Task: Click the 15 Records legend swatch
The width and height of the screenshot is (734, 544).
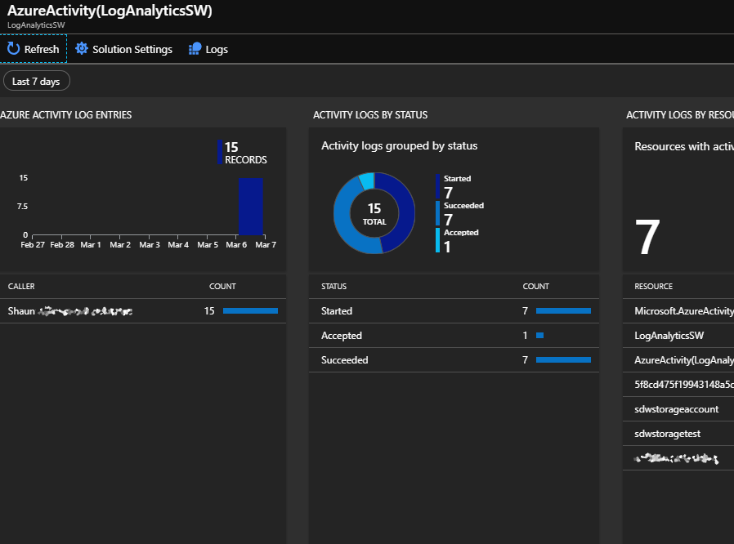Action: 220,153
